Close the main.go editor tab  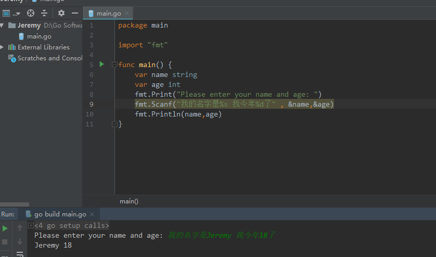(127, 13)
